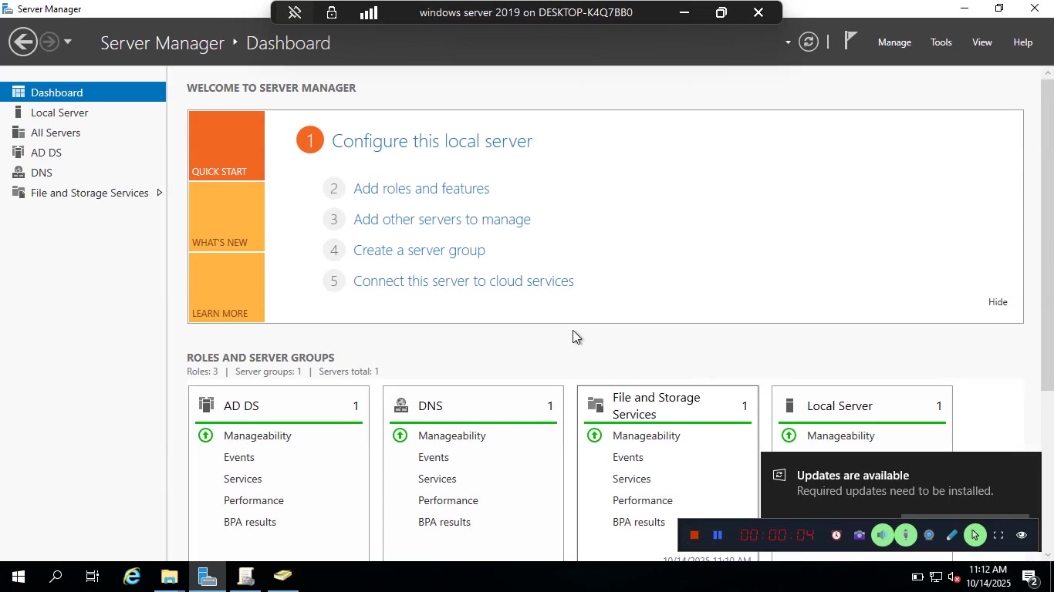Select the Learn More tab
The height and width of the screenshot is (592, 1054).
click(227, 288)
